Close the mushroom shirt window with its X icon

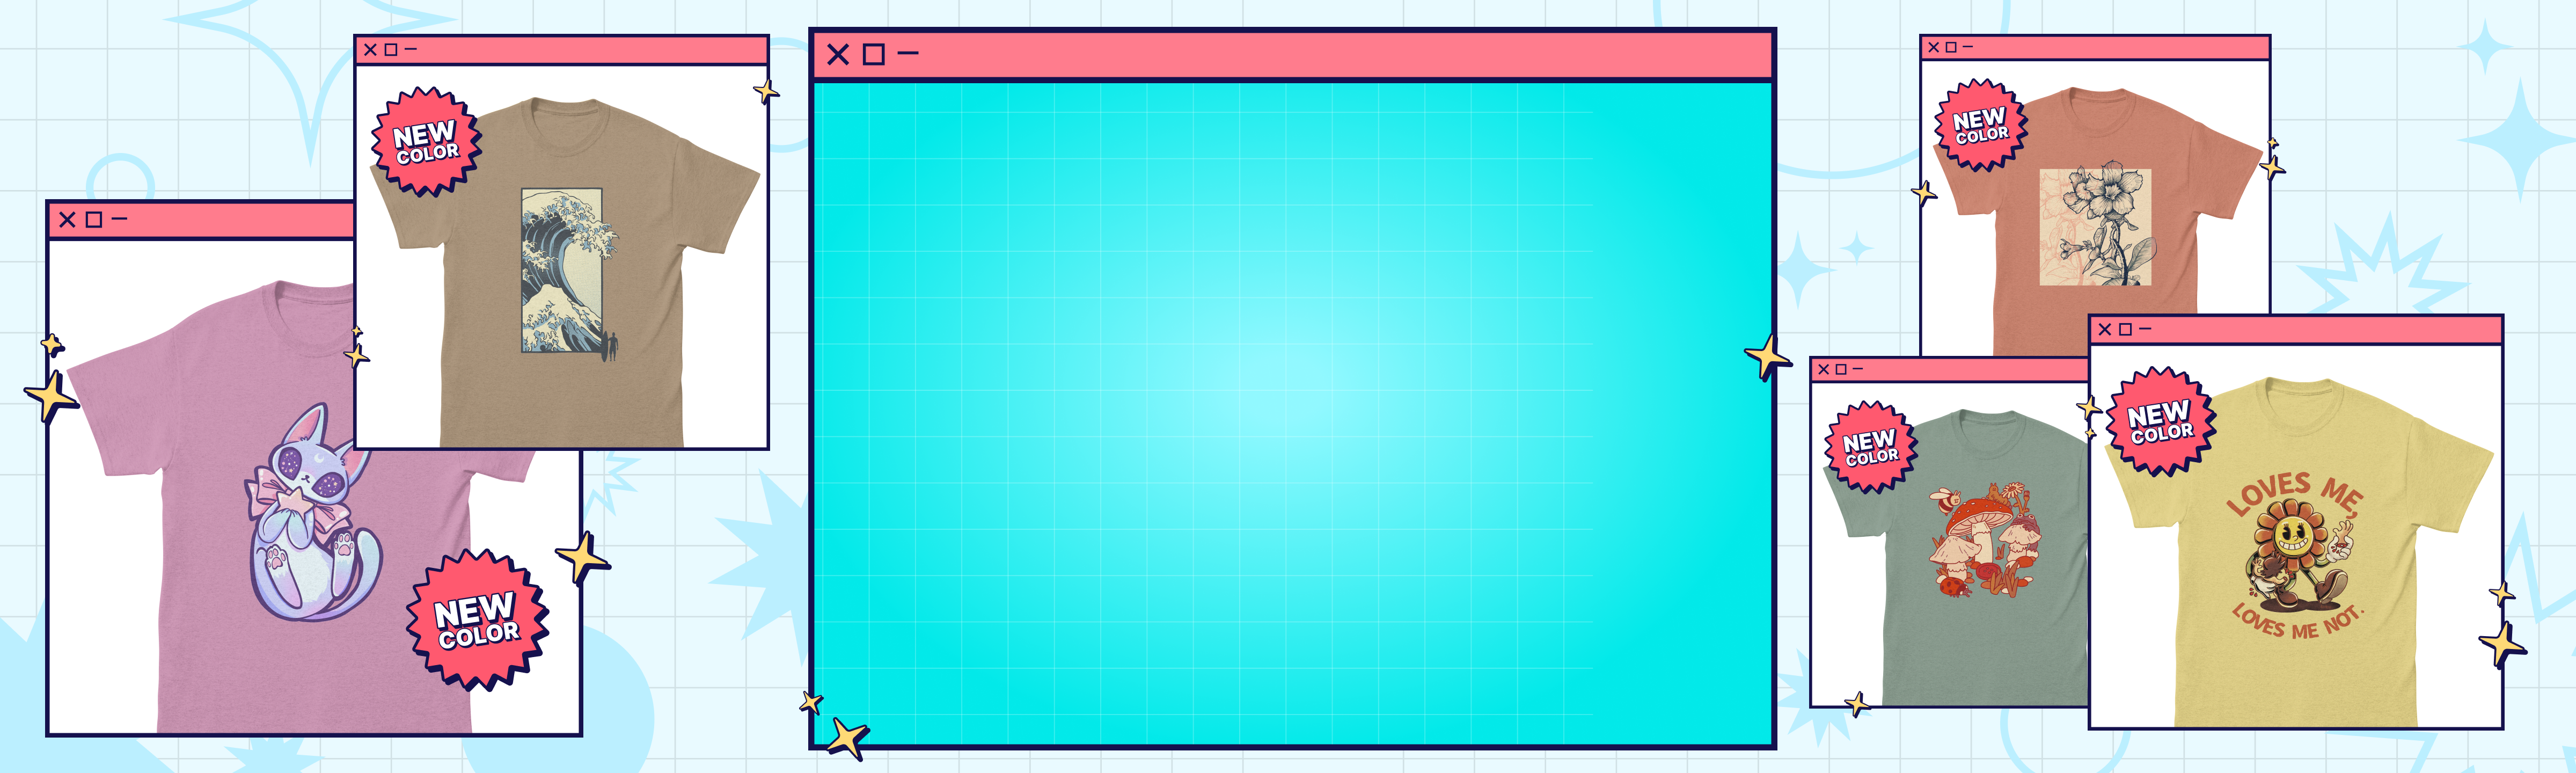point(1823,370)
